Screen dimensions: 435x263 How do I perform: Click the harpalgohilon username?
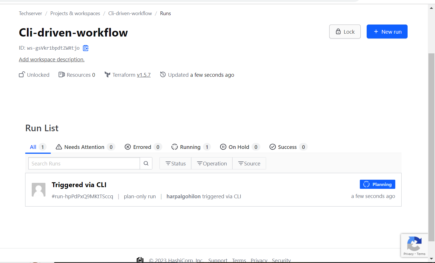point(183,196)
